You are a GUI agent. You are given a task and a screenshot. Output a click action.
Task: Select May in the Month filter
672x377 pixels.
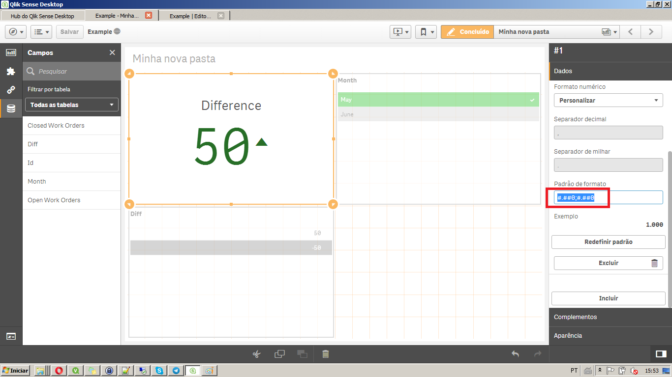438,100
